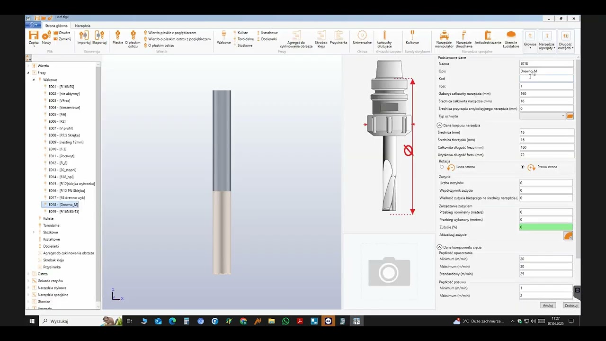This screenshot has width=606, height=341.
Task: Add a Stożkowe cutter from ribbon
Action: (242, 45)
